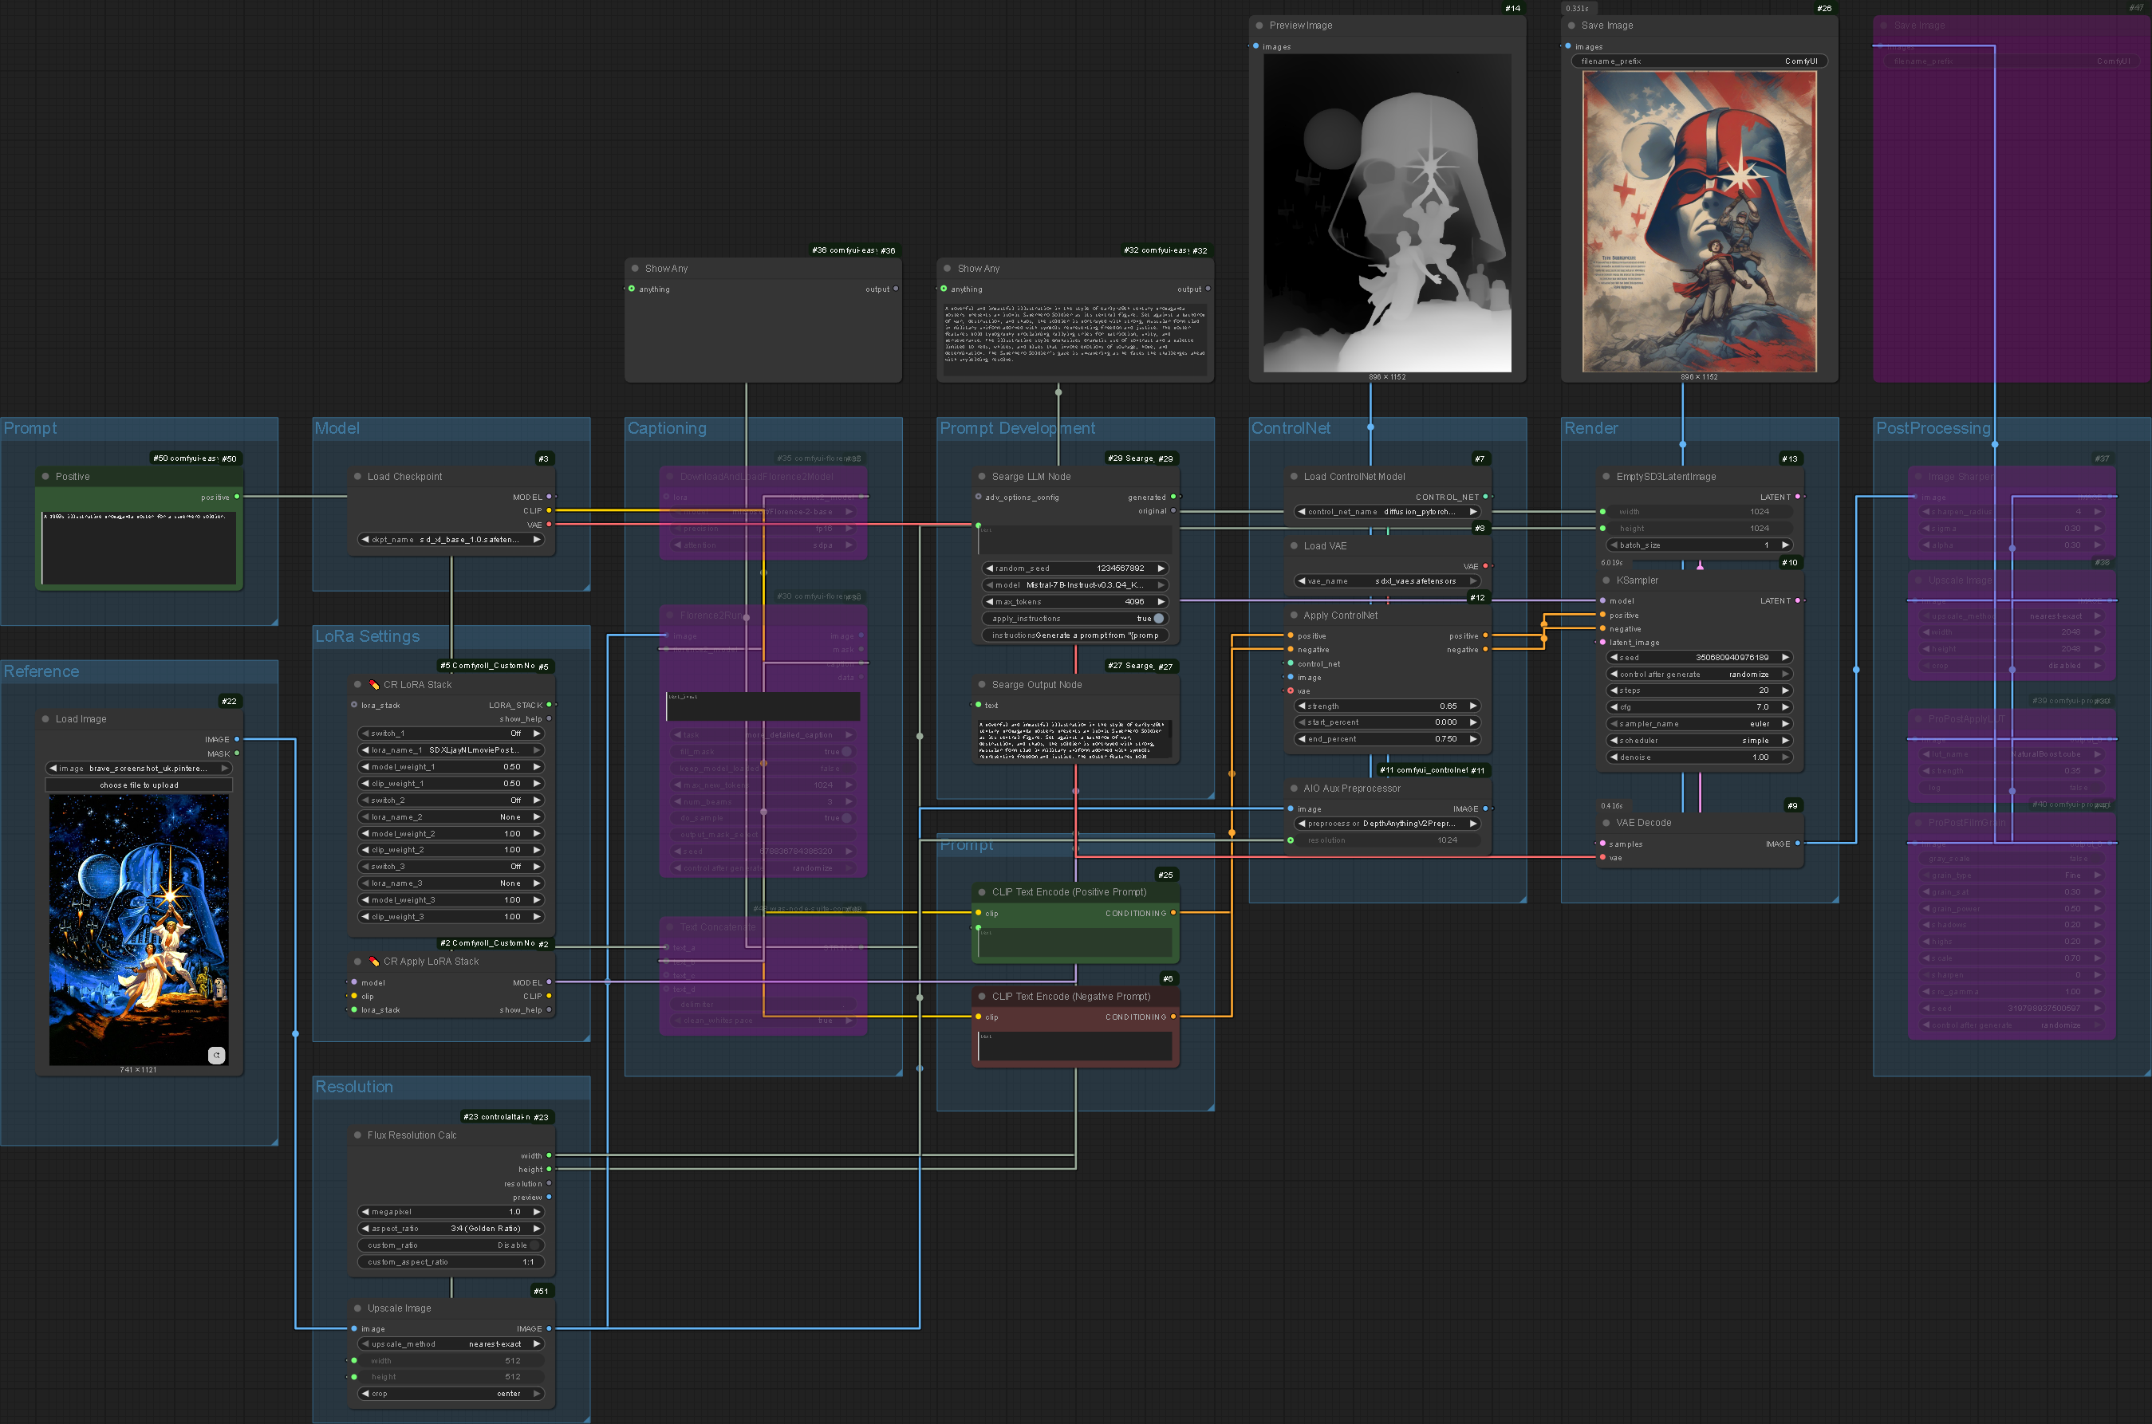Open preprocessor dropdown in AIO Aux Preprocessor
The height and width of the screenshot is (1424, 2152).
(x=1387, y=824)
